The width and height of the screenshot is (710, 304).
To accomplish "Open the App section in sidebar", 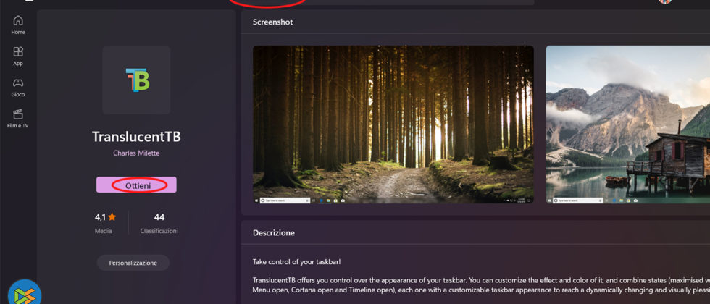I will point(18,56).
